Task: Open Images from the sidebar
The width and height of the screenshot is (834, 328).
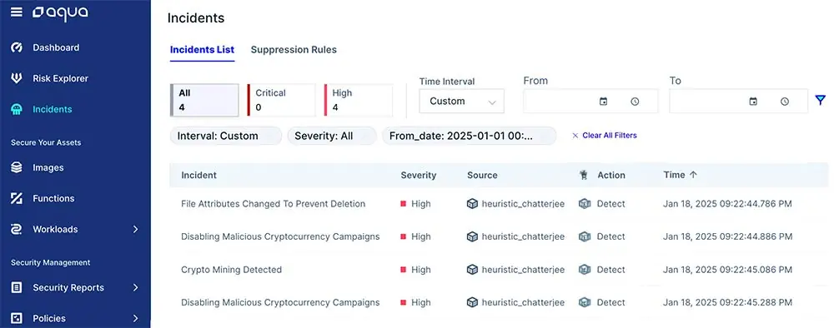Action: coord(48,167)
